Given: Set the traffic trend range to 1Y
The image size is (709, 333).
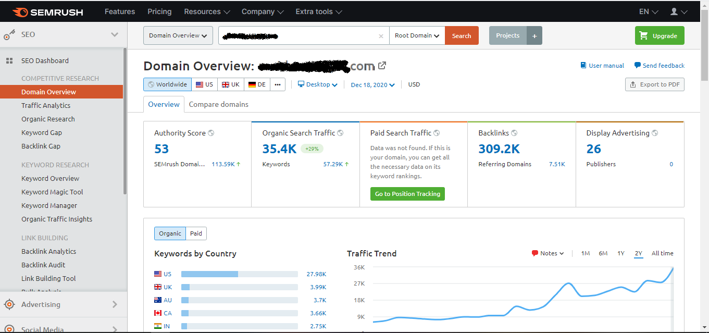Looking at the screenshot, I should pos(621,253).
